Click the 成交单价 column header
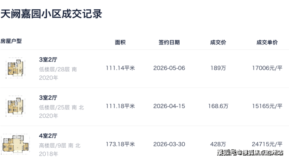The height and width of the screenshot is (159, 289). 267,42
